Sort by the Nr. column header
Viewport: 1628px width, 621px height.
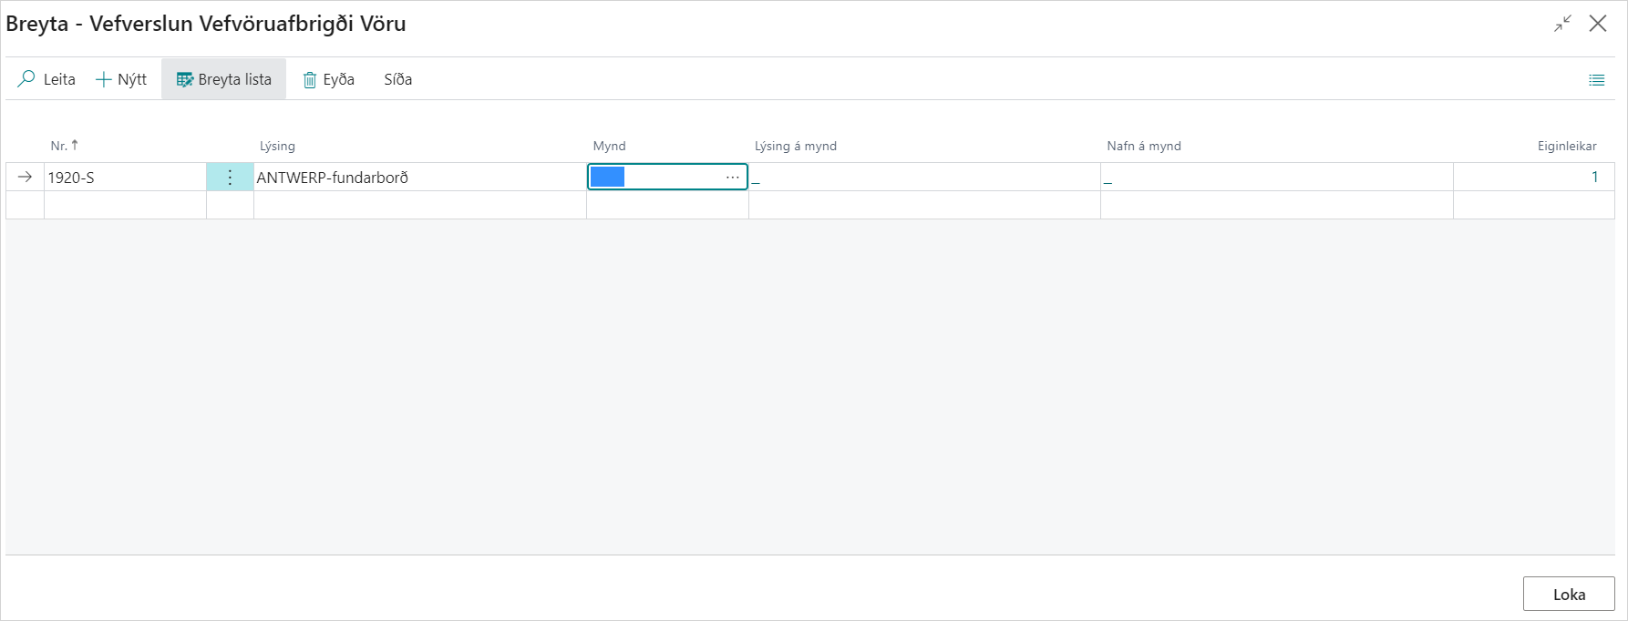pyautogui.click(x=59, y=146)
